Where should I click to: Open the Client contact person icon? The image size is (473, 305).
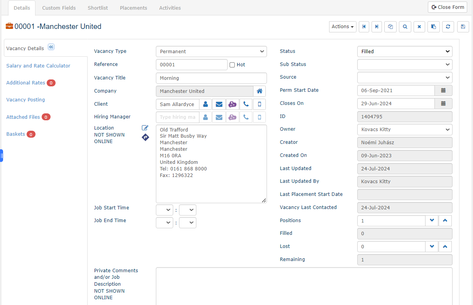tap(206, 104)
